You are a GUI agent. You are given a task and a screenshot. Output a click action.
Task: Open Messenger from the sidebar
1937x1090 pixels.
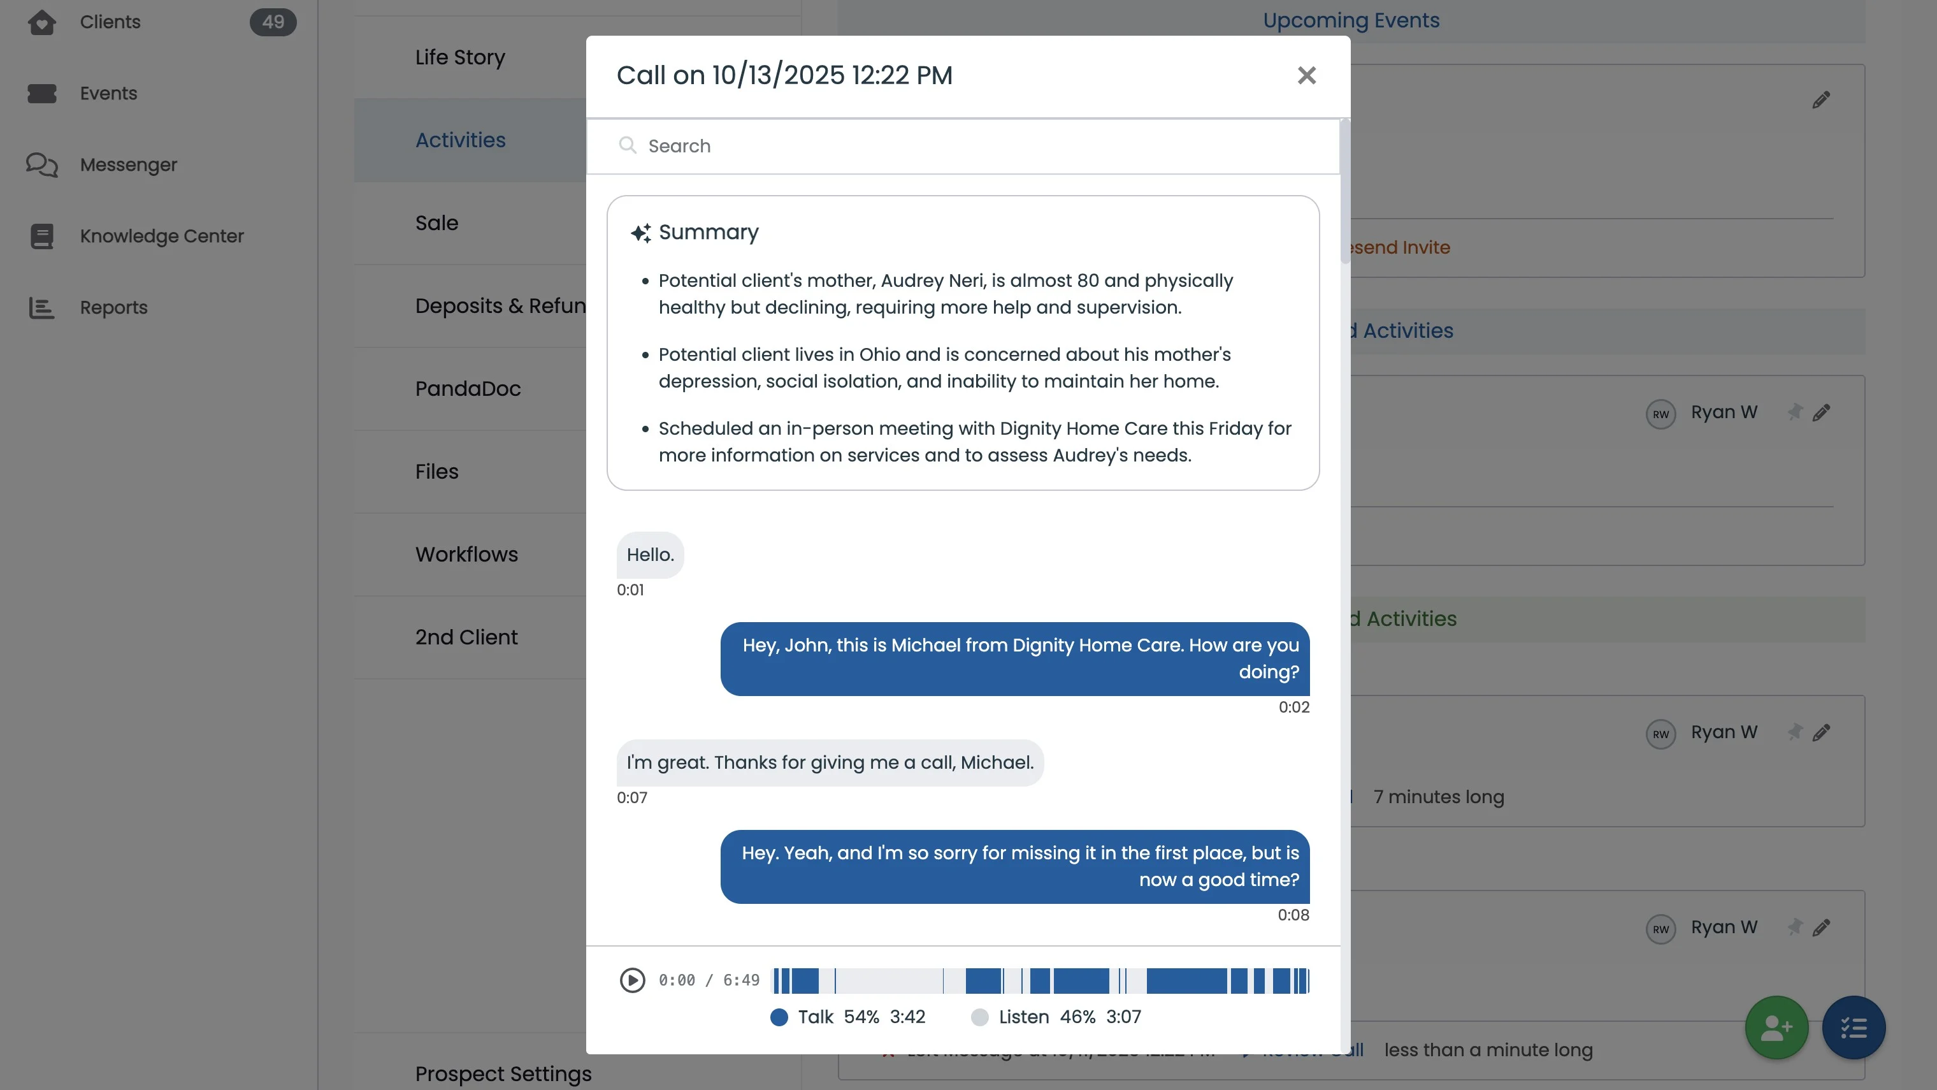pos(128,164)
